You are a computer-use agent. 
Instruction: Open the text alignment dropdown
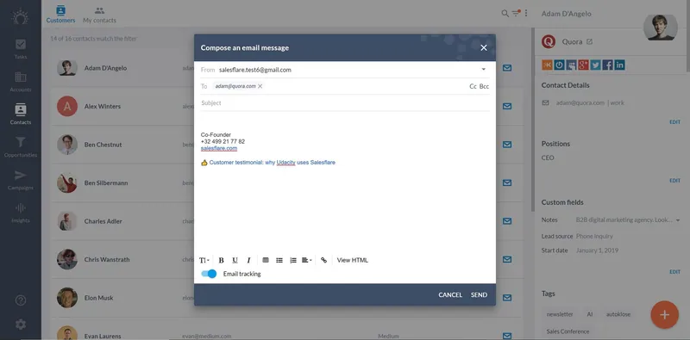point(307,260)
